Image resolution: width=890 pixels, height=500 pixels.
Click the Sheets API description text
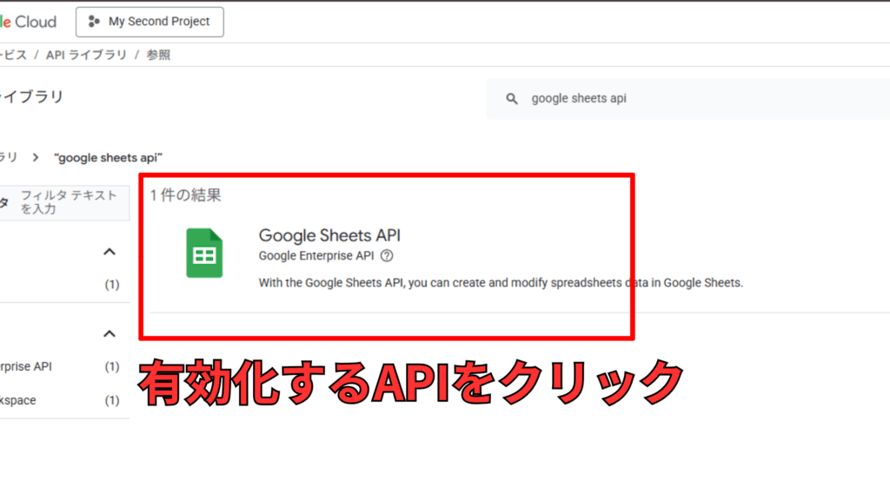click(x=501, y=283)
